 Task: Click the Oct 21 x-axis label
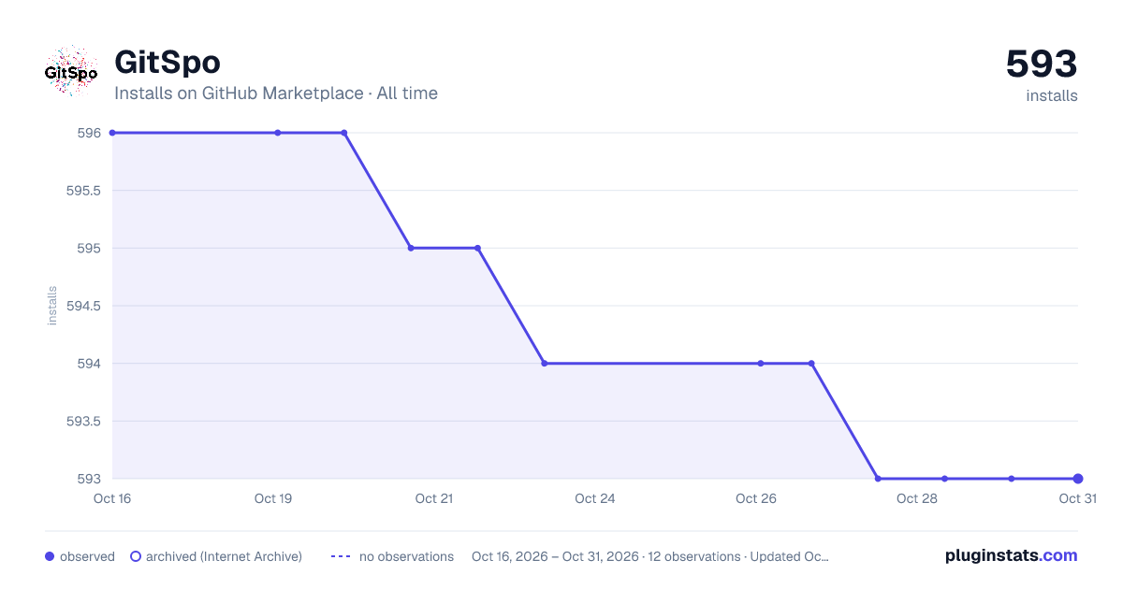tap(434, 498)
